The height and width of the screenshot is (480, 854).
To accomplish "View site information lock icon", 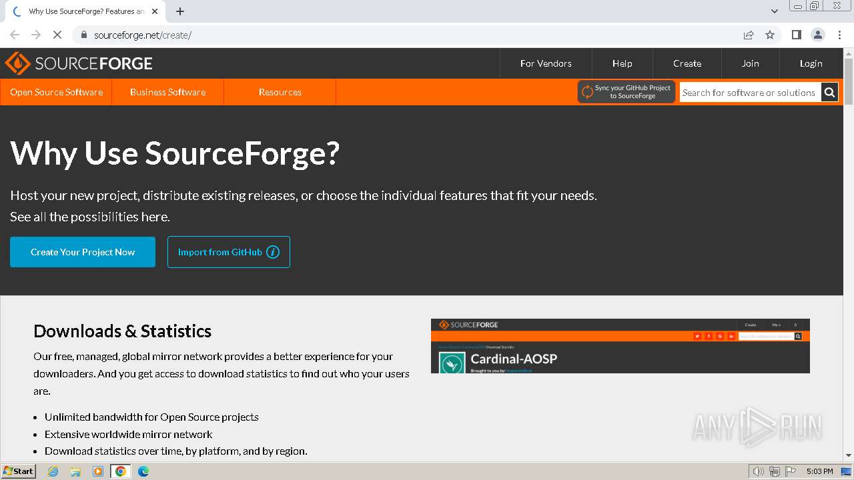I will [84, 35].
